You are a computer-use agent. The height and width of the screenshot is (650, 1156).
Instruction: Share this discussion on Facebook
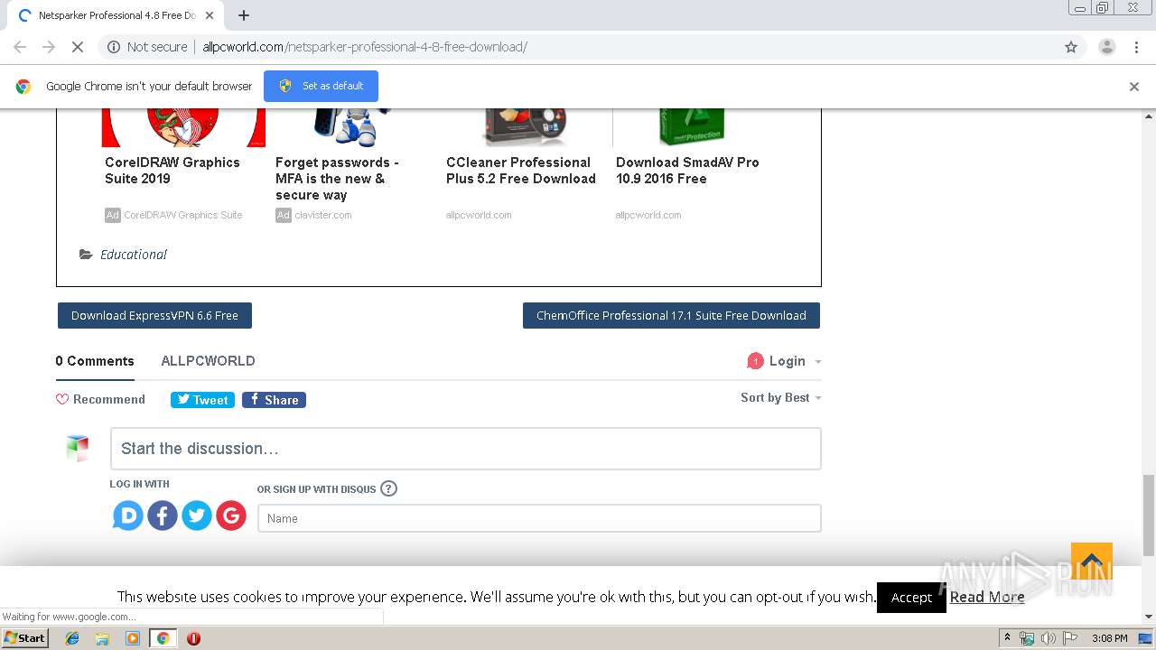274,400
